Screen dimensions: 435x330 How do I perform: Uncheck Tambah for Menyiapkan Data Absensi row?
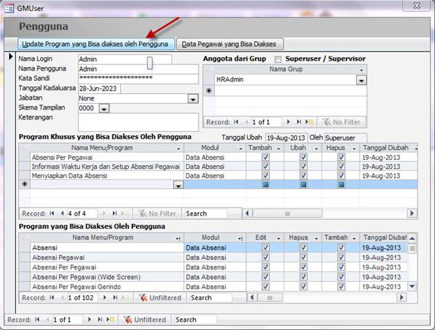tap(266, 175)
